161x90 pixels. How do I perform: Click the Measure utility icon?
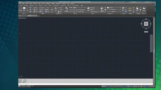point(130,9)
